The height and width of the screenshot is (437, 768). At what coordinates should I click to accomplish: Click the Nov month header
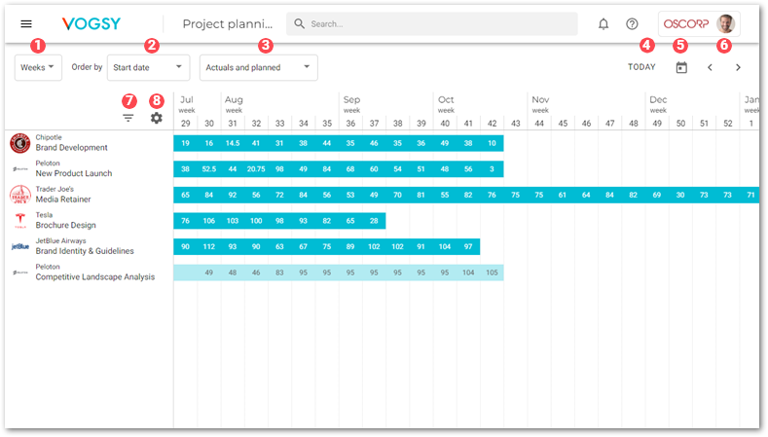[540, 99]
